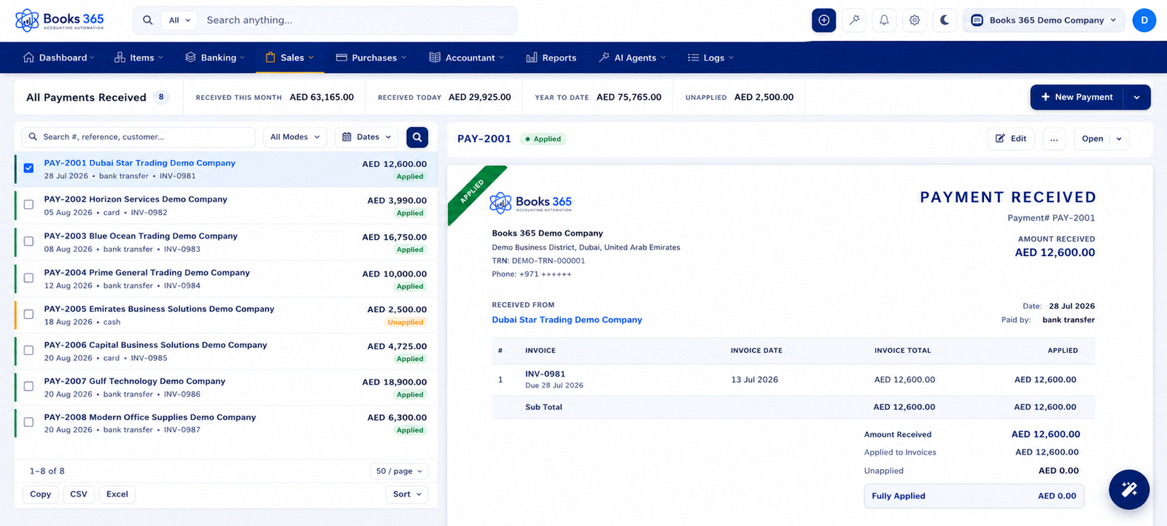Open the floating AI assistant wand button
Image resolution: width=1167 pixels, height=526 pixels.
[x=1129, y=490]
